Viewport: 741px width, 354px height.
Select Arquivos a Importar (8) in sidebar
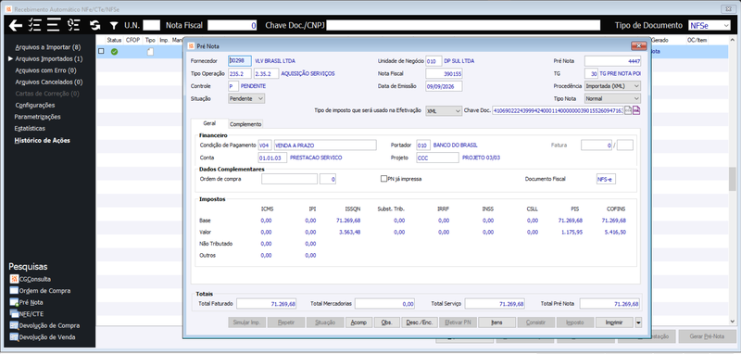pyautogui.click(x=48, y=48)
